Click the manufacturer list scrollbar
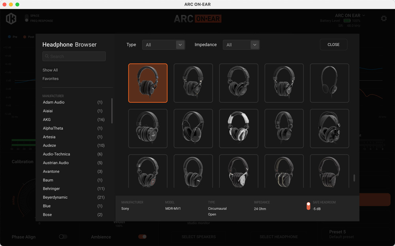Image resolution: width=395 pixels, height=246 pixels. (112, 111)
